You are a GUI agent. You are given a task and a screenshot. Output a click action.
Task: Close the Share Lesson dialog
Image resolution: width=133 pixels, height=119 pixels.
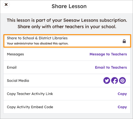(6, 4)
